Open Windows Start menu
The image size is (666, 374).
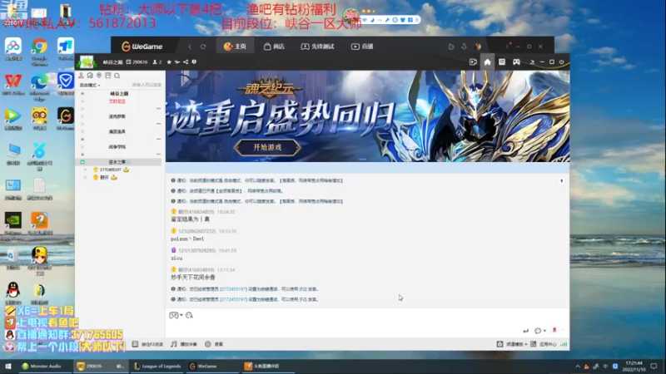pyautogui.click(x=8, y=366)
